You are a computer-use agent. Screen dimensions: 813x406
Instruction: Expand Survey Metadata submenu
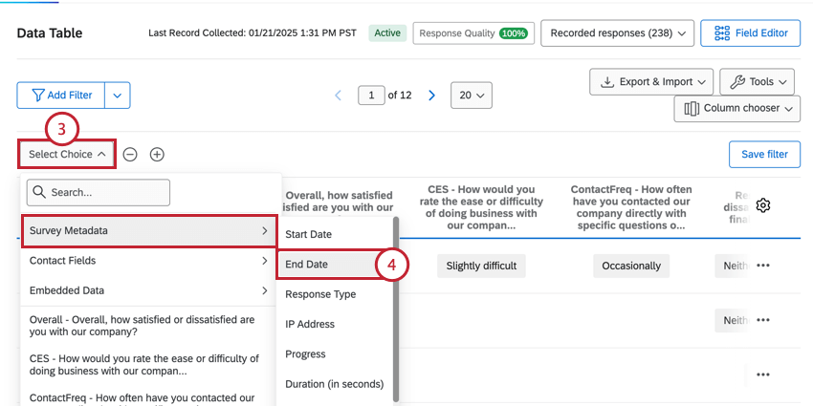[147, 230]
